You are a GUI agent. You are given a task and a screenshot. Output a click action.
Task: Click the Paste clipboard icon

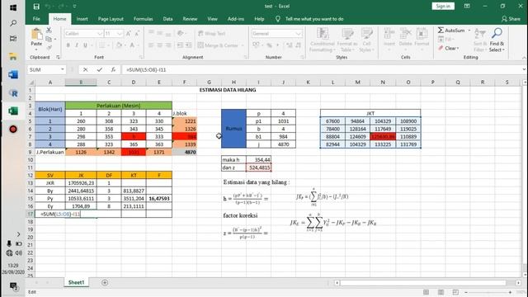pos(36,35)
